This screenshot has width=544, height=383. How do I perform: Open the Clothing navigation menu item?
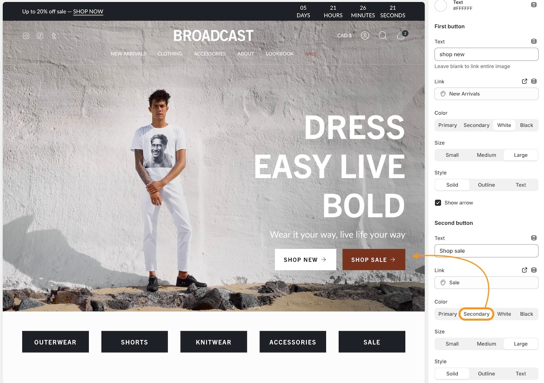pos(170,54)
